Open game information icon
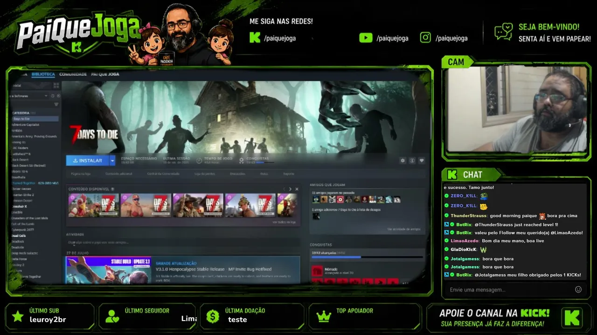Viewport: 597px width, 335px height. tap(412, 161)
